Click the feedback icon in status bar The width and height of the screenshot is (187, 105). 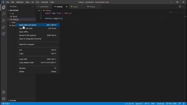(180, 104)
